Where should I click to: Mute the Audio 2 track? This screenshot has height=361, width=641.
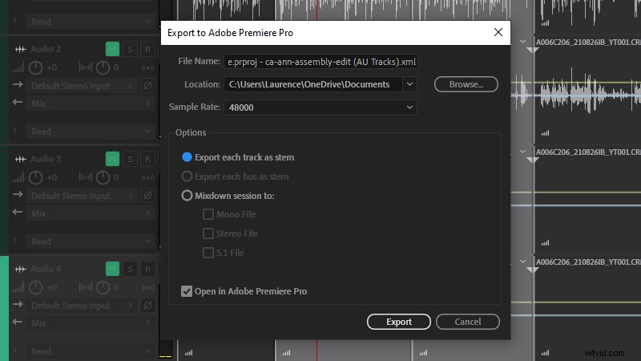[x=112, y=49]
